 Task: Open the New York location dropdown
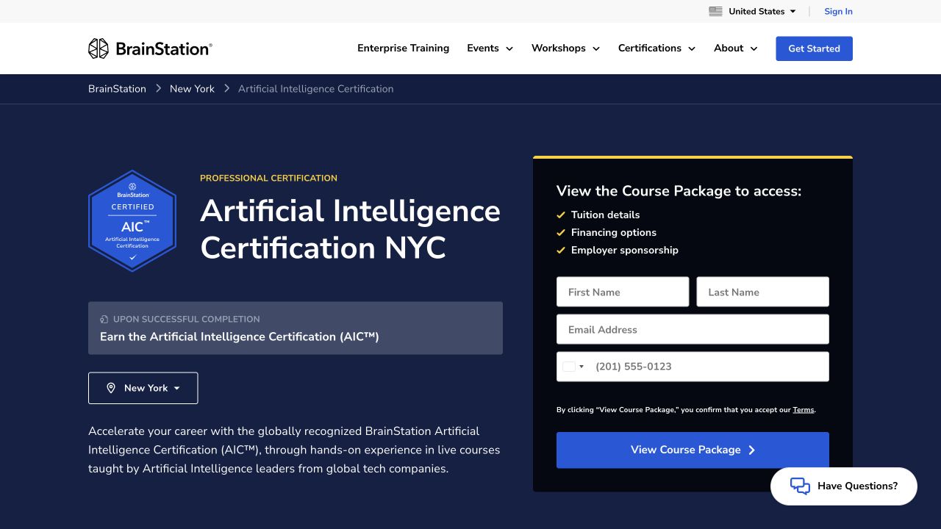pyautogui.click(x=143, y=388)
